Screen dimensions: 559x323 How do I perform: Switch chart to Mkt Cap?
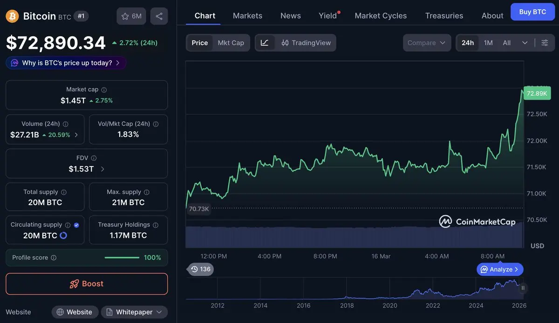(x=231, y=43)
